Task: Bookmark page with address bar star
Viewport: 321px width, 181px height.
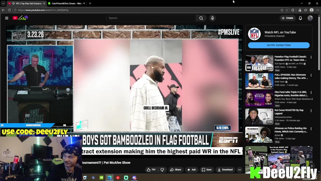Action: 287,10
